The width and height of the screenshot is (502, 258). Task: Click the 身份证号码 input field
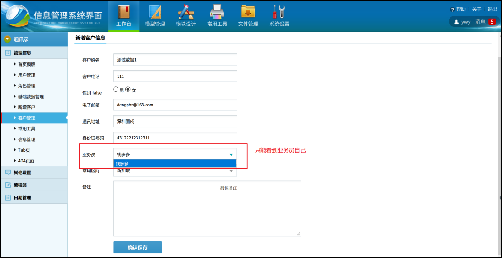click(175, 138)
